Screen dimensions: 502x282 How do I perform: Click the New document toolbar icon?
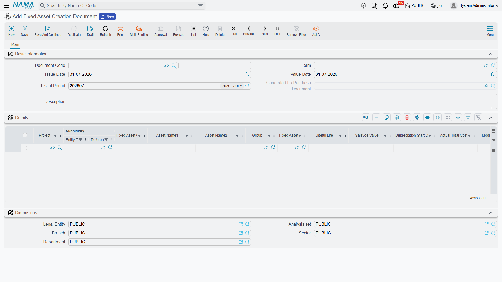tap(12, 31)
